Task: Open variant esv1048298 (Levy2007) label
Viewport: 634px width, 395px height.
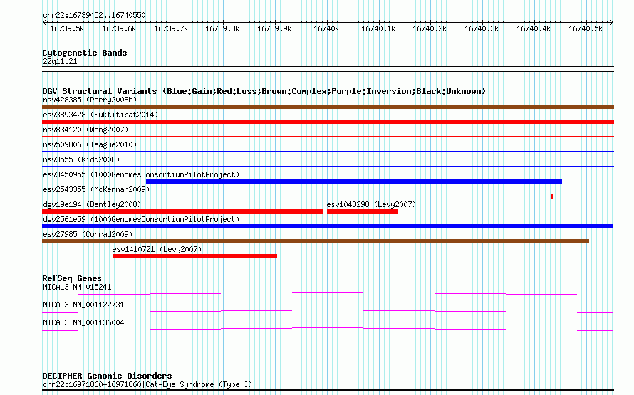Action: coord(371,204)
